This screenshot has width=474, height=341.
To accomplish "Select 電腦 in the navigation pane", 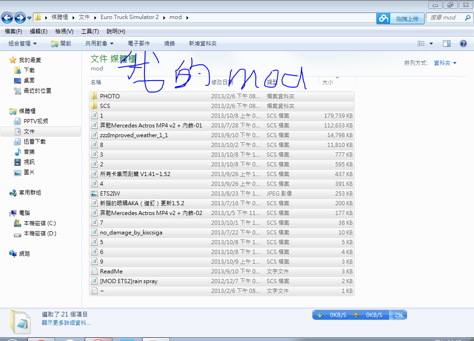I will click(25, 213).
